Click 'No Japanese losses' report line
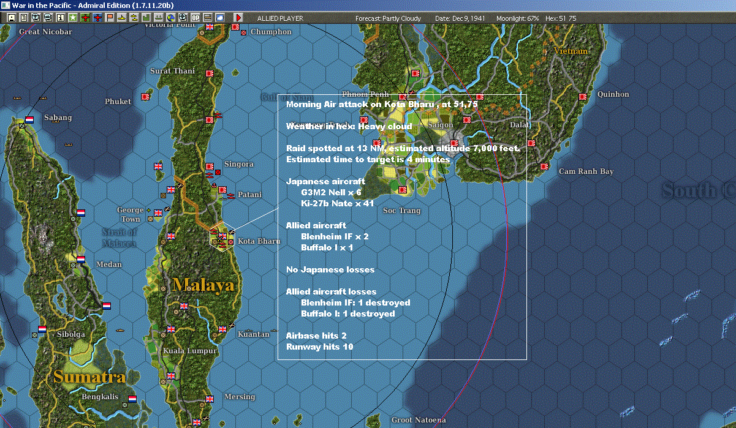This screenshot has width=736, height=428. [330, 269]
